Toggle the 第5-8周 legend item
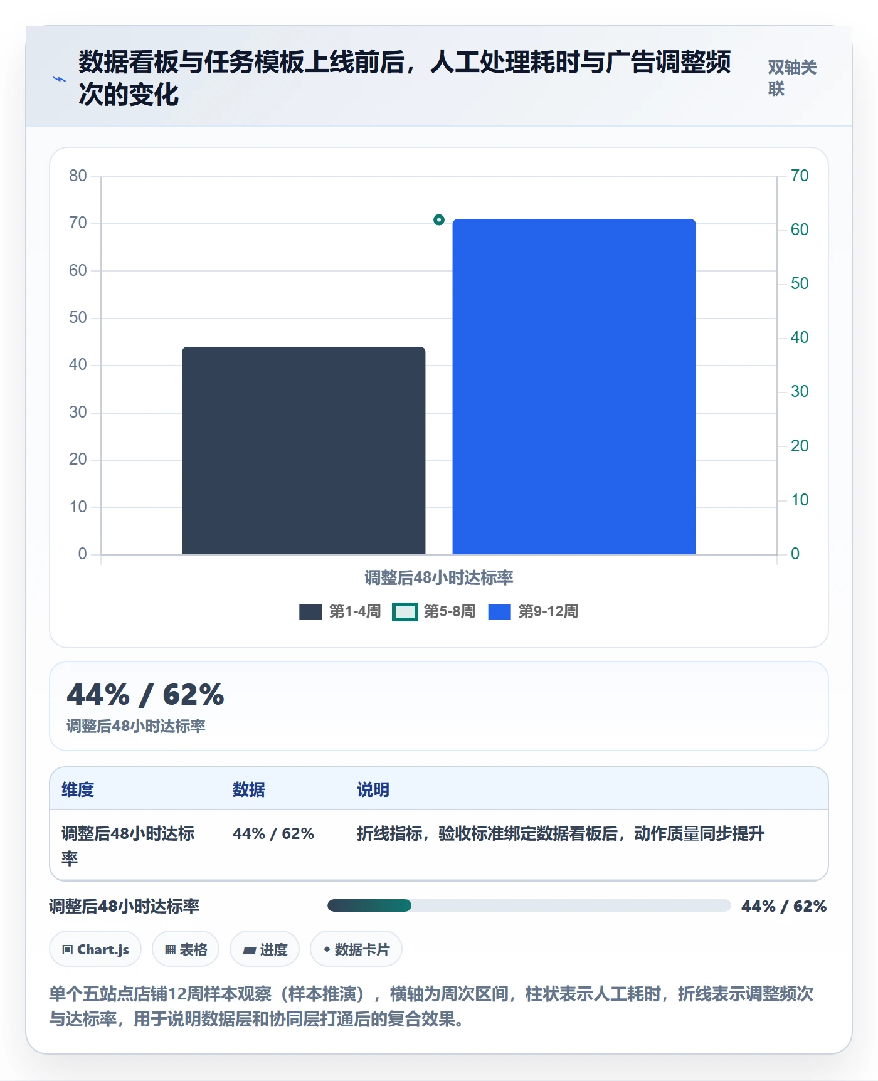 click(434, 611)
